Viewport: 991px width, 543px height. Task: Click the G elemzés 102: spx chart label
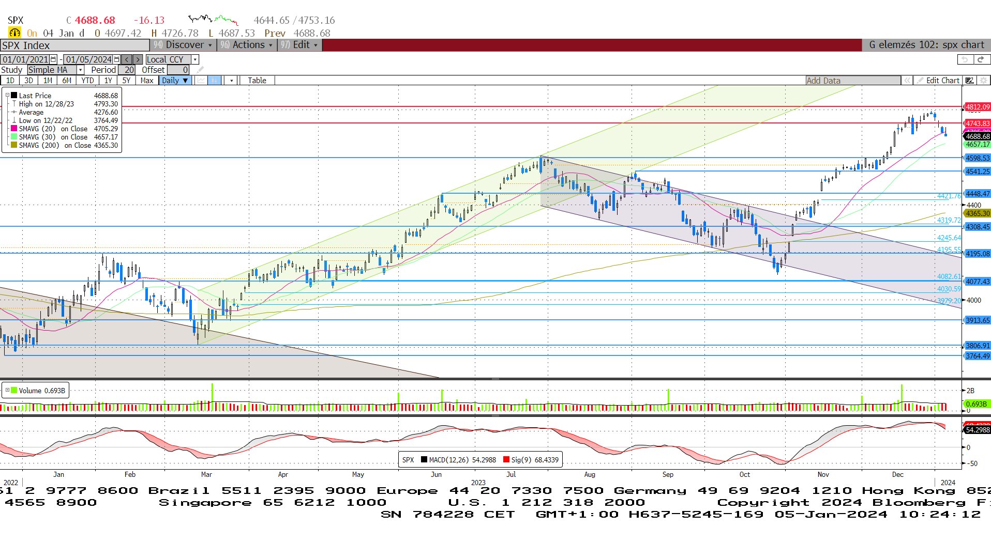click(926, 45)
